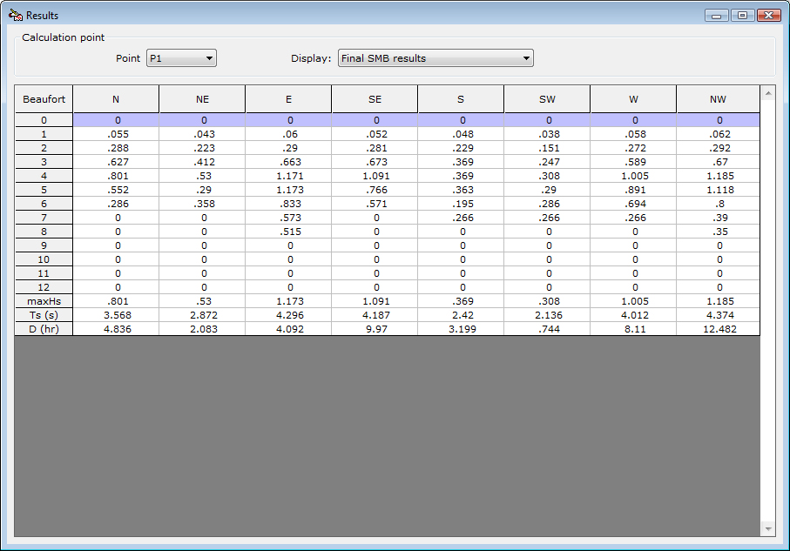Minimize the Results window

coord(719,16)
